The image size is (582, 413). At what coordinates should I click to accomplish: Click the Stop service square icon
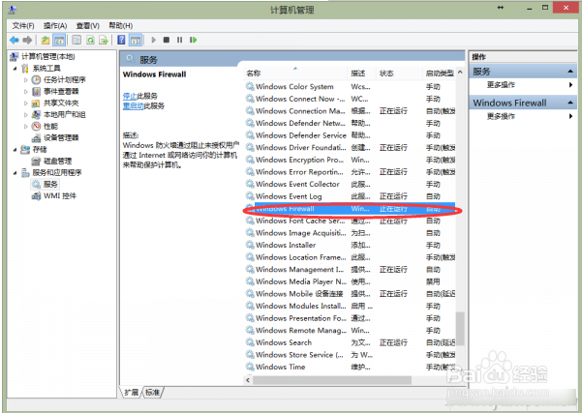167,40
